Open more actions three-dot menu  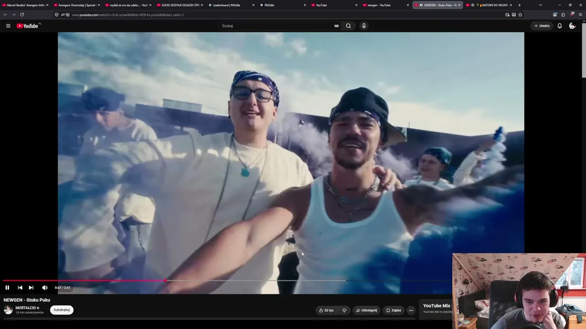[x=411, y=310]
